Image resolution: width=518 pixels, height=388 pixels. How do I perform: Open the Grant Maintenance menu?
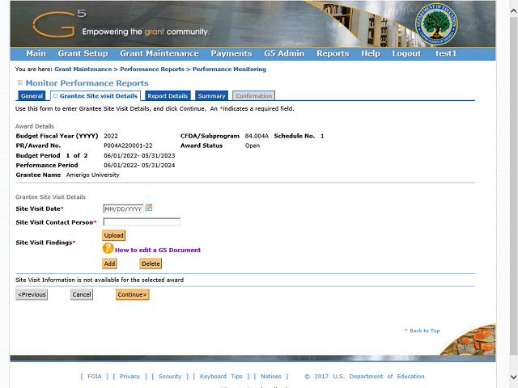tap(159, 53)
